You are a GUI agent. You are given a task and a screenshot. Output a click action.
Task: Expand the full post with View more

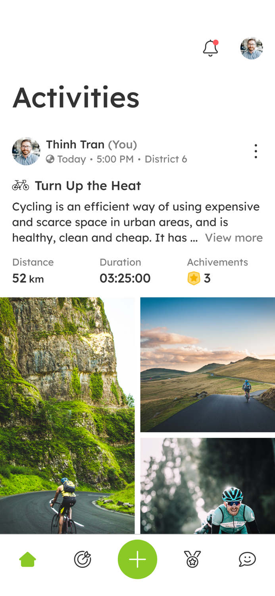[x=234, y=238]
